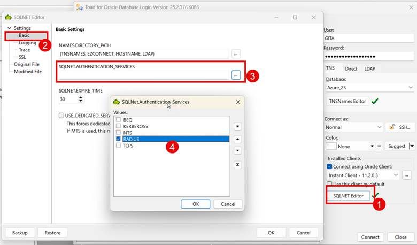
Task: Click ellipsis button next to Color None
Action: tap(379, 146)
